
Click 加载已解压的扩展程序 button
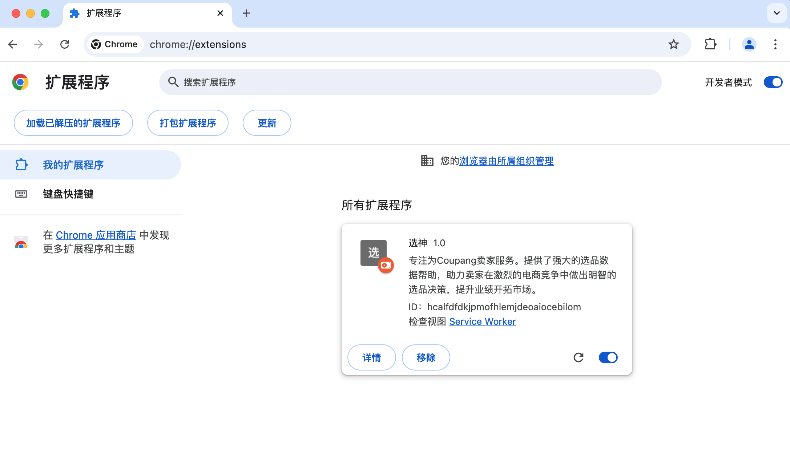pos(73,123)
